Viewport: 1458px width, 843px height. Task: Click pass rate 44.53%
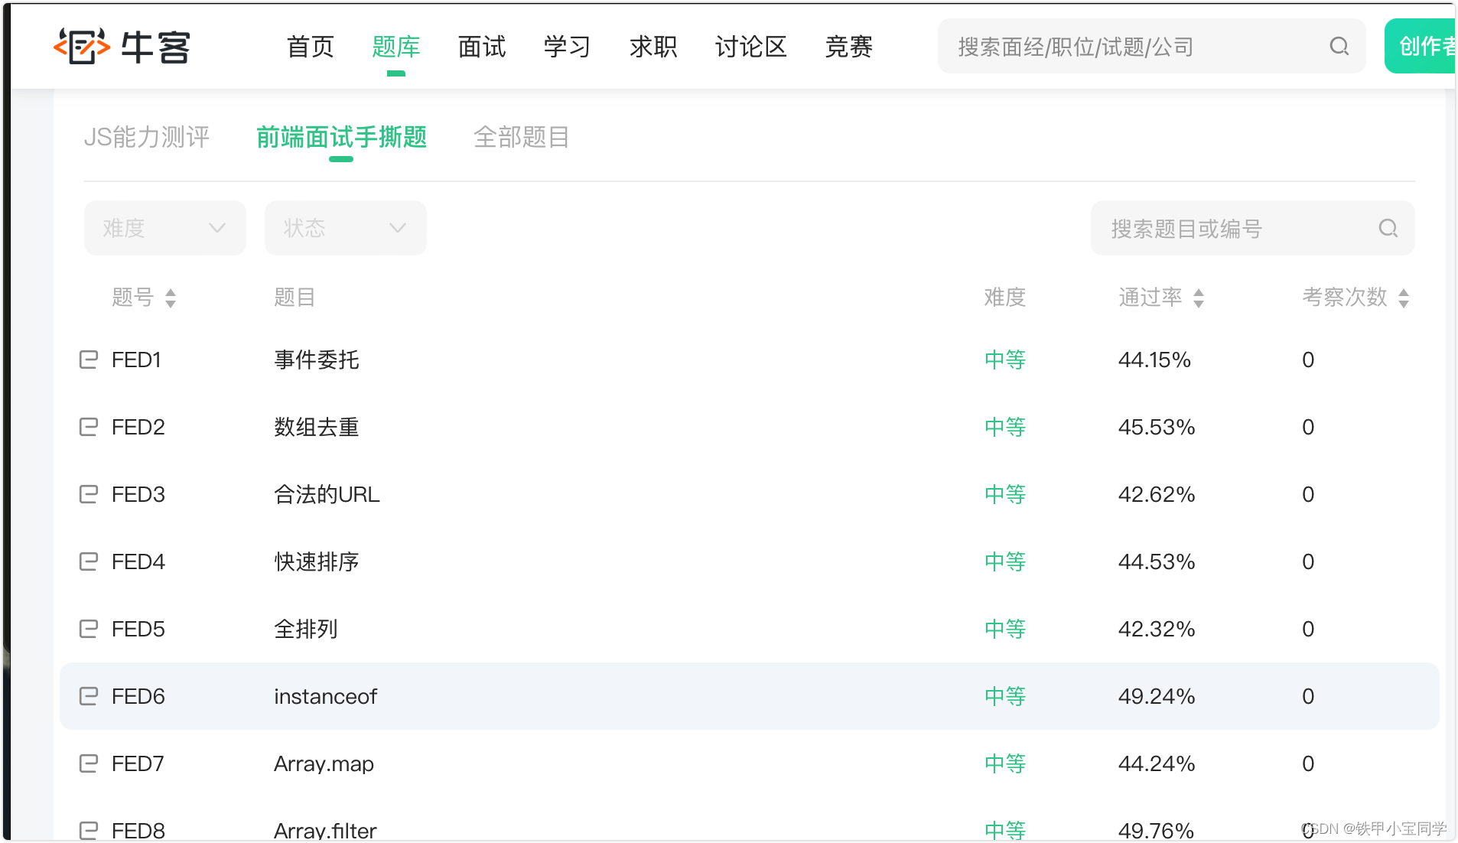(x=1157, y=561)
